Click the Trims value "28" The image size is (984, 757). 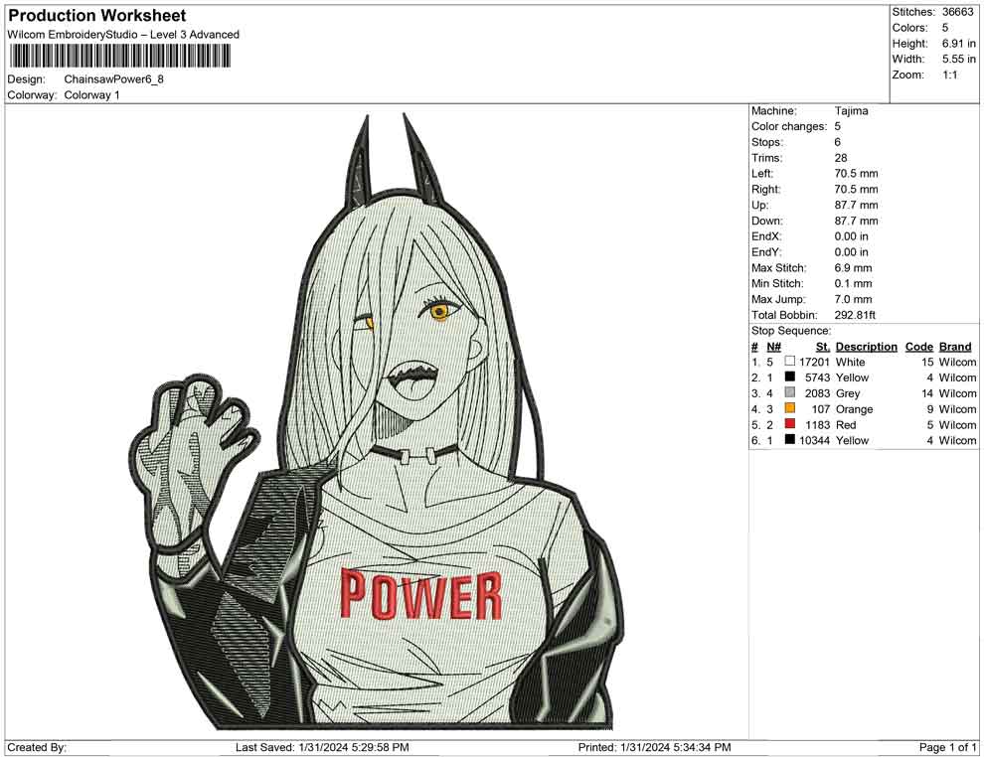840,158
